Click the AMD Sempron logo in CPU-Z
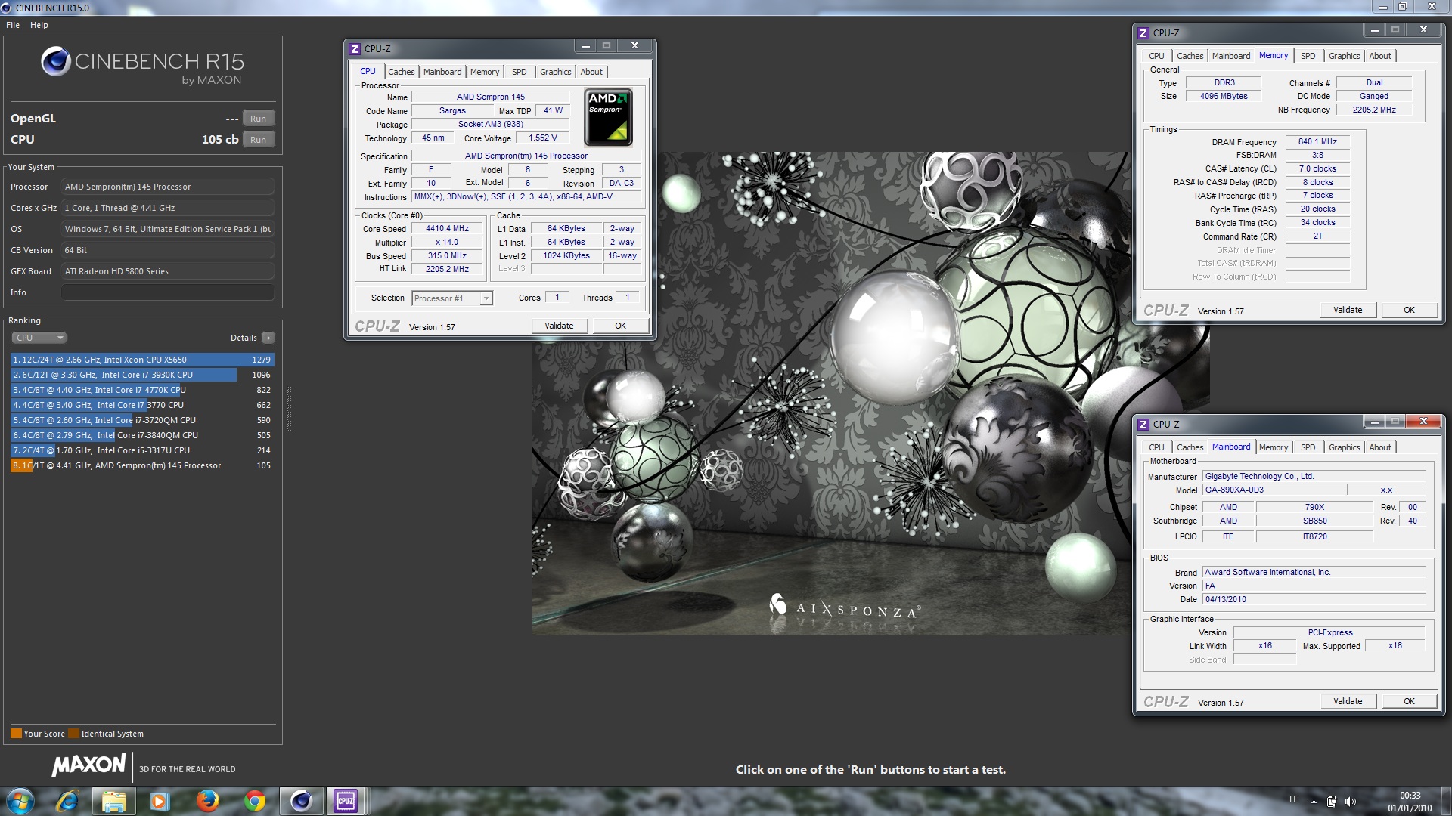Screen dimensions: 1452x816 point(608,117)
